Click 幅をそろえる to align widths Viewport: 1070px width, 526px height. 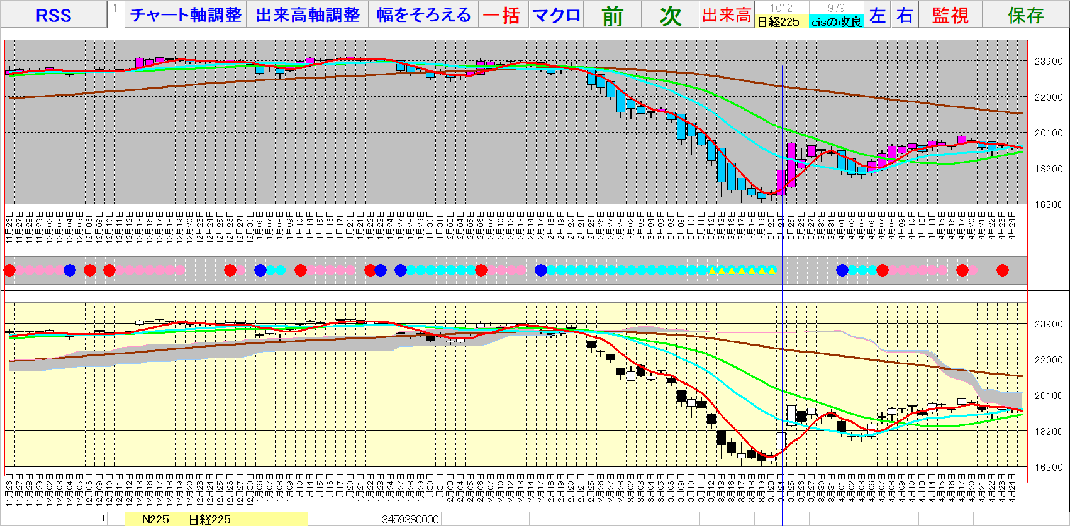pyautogui.click(x=424, y=15)
